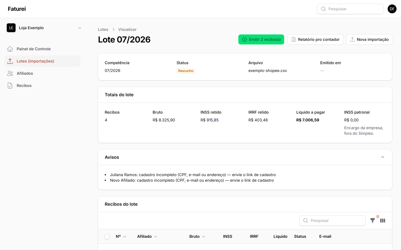Toggle table columns with the columns icon
Screen dimensions: 401x250
[x=383, y=221]
